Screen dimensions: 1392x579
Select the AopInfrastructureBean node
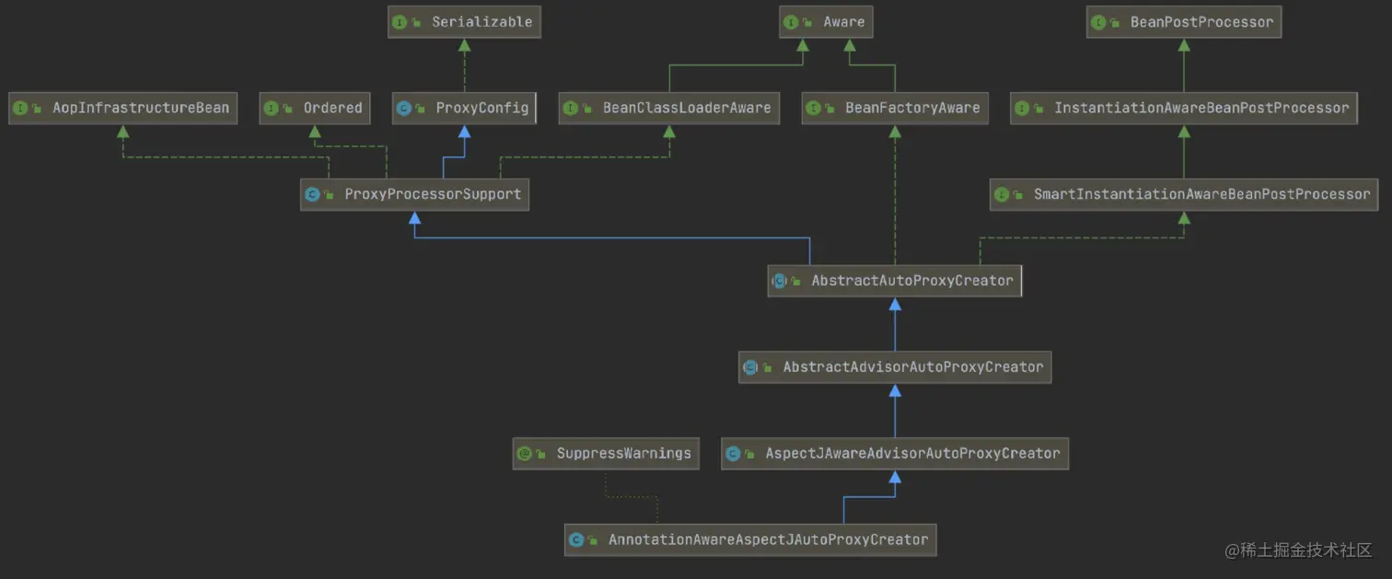(x=122, y=109)
